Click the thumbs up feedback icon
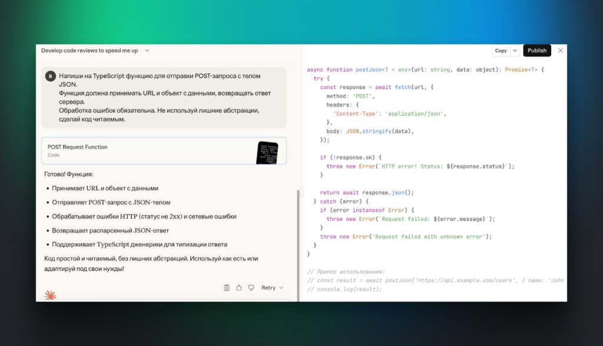This screenshot has width=603, height=346. click(x=239, y=288)
